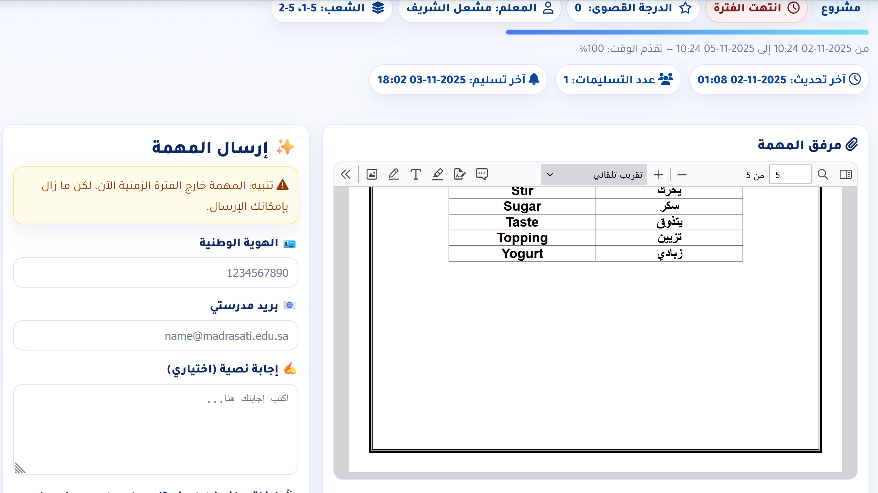Click the last submission bell badge

[x=458, y=80]
